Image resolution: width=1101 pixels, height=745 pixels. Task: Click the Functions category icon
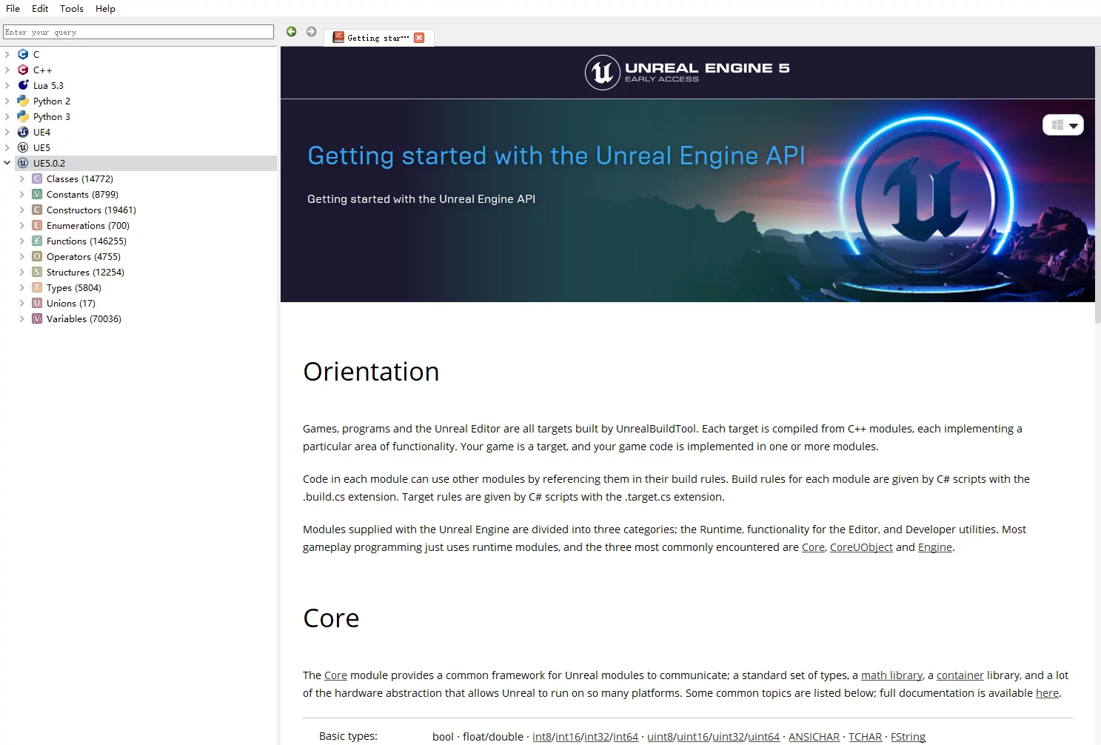37,241
